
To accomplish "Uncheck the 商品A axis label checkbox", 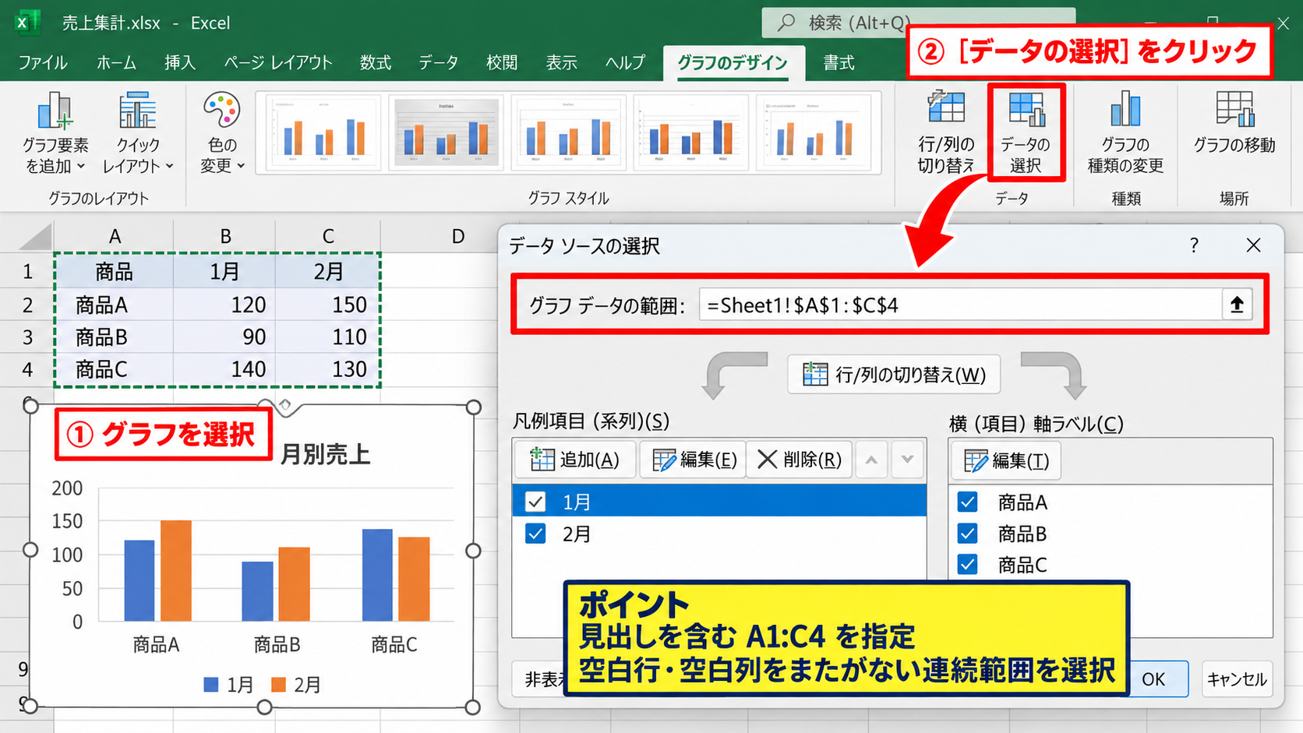I will 967,502.
